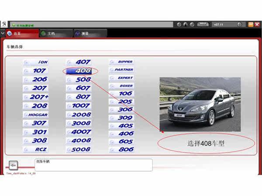The height and width of the screenshot is (196, 262).
Task: Click the Peugeot lion logo icon
Action: click(4, 24)
